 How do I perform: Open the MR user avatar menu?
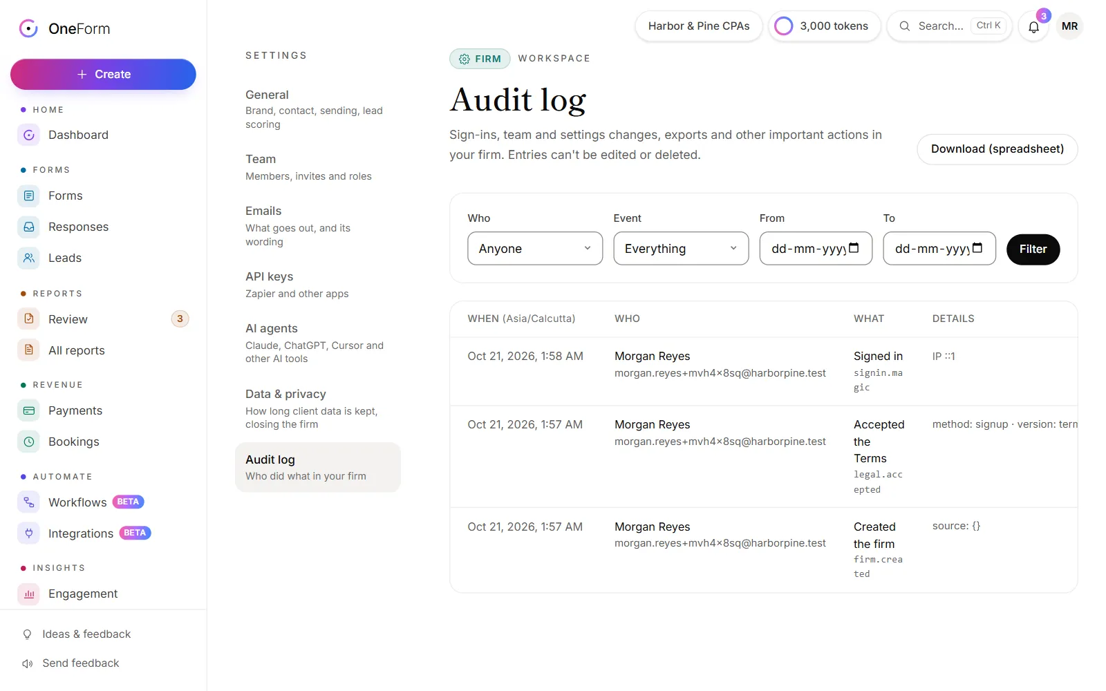1069,26
